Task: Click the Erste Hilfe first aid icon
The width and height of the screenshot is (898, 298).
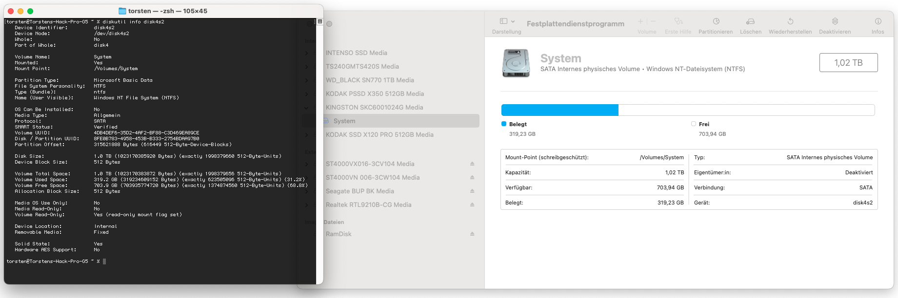Action: pos(678,21)
